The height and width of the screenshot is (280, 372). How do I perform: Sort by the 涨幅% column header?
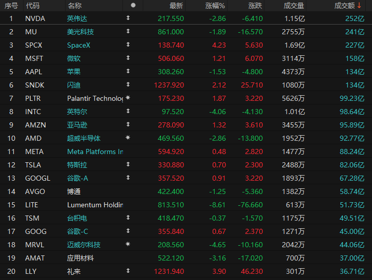coord(215,6)
